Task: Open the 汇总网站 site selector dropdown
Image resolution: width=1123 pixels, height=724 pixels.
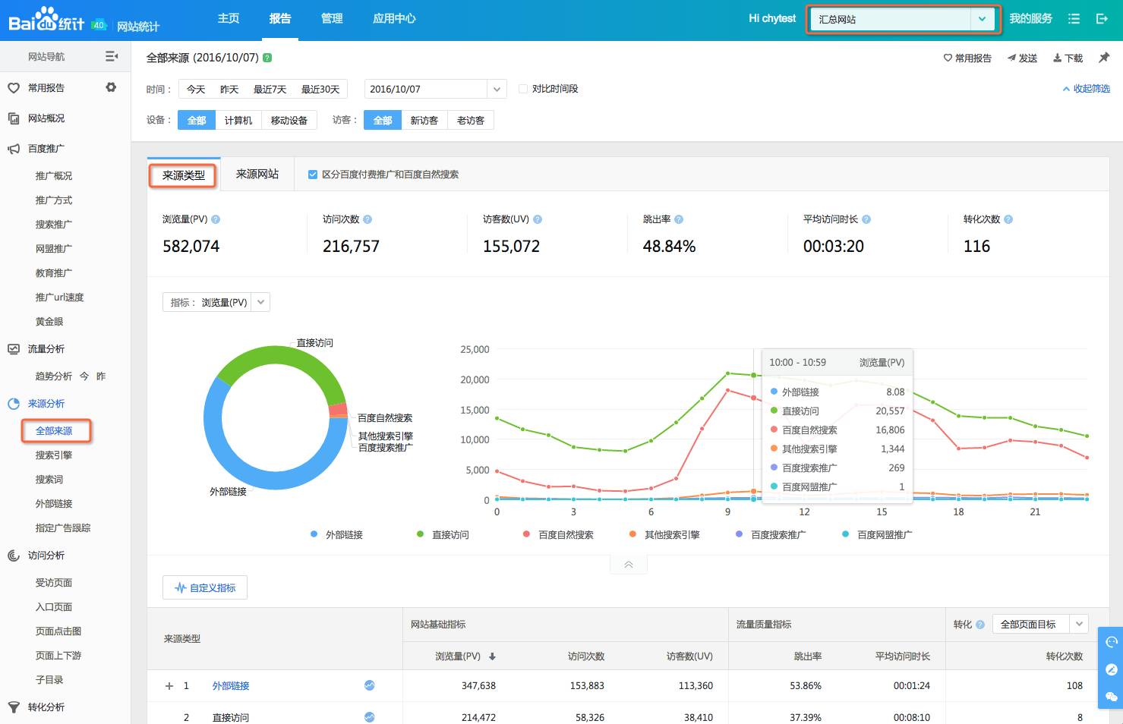Action: 981,20
